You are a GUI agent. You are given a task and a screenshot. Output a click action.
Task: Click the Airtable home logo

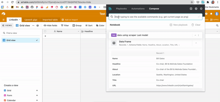point(3,14)
